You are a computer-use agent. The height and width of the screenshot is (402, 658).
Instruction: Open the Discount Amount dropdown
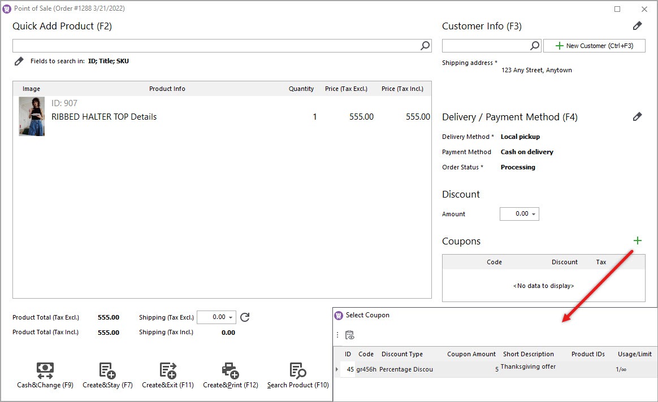(534, 214)
